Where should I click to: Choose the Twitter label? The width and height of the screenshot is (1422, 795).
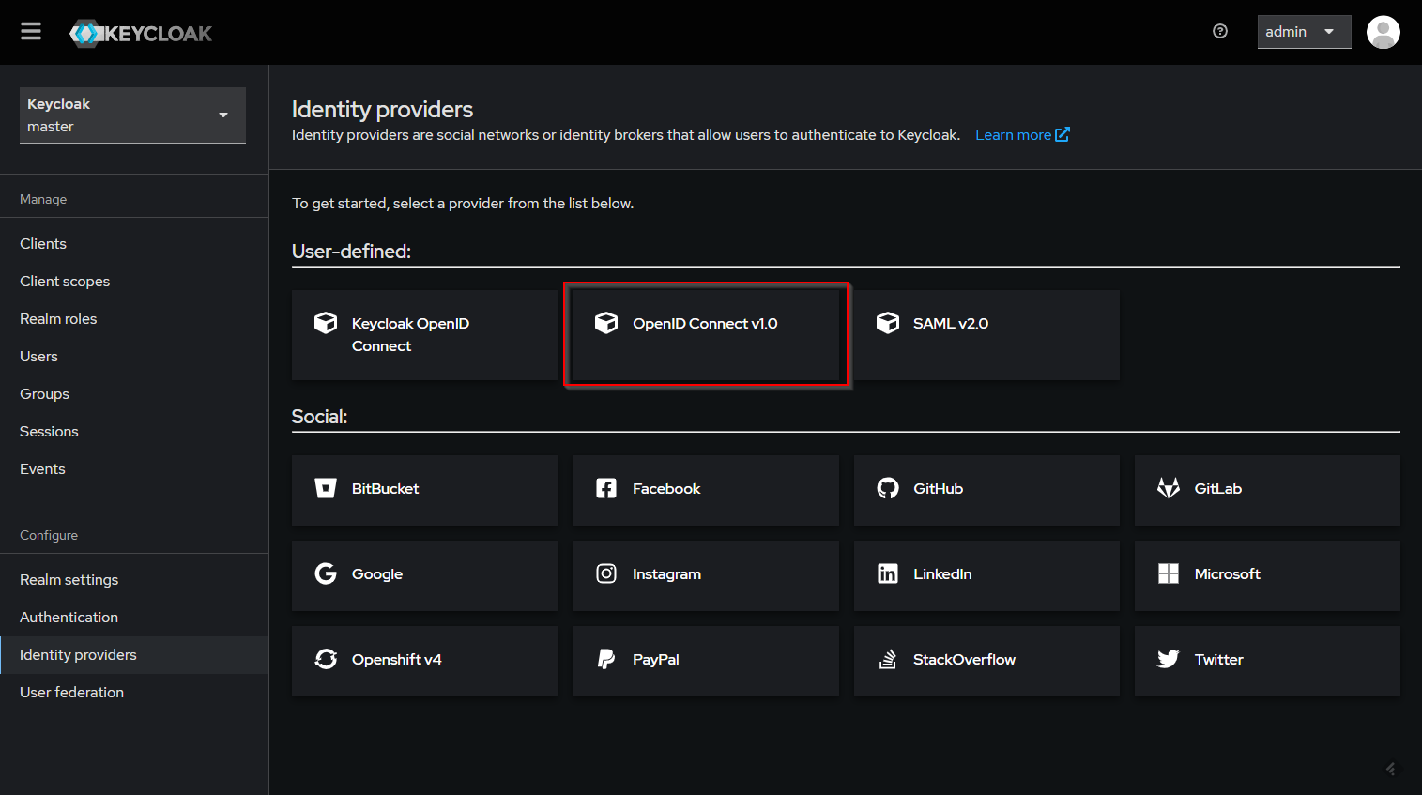point(1218,659)
